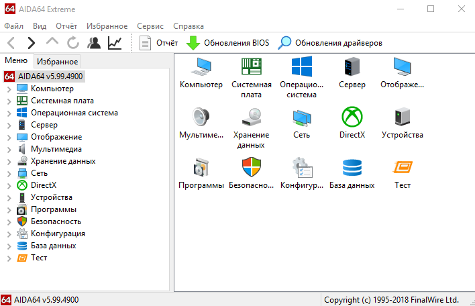Viewport: 475px width, 306px height.
Task: Open the Справка menu
Action: coord(189,26)
